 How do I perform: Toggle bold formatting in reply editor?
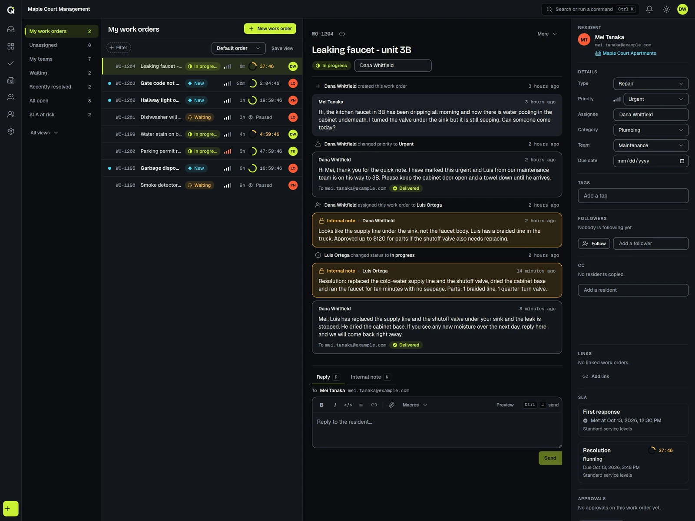tap(321, 405)
